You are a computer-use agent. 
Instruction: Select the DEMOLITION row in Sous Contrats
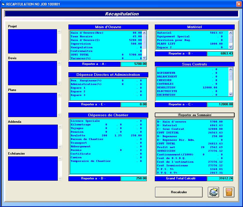point(192,88)
